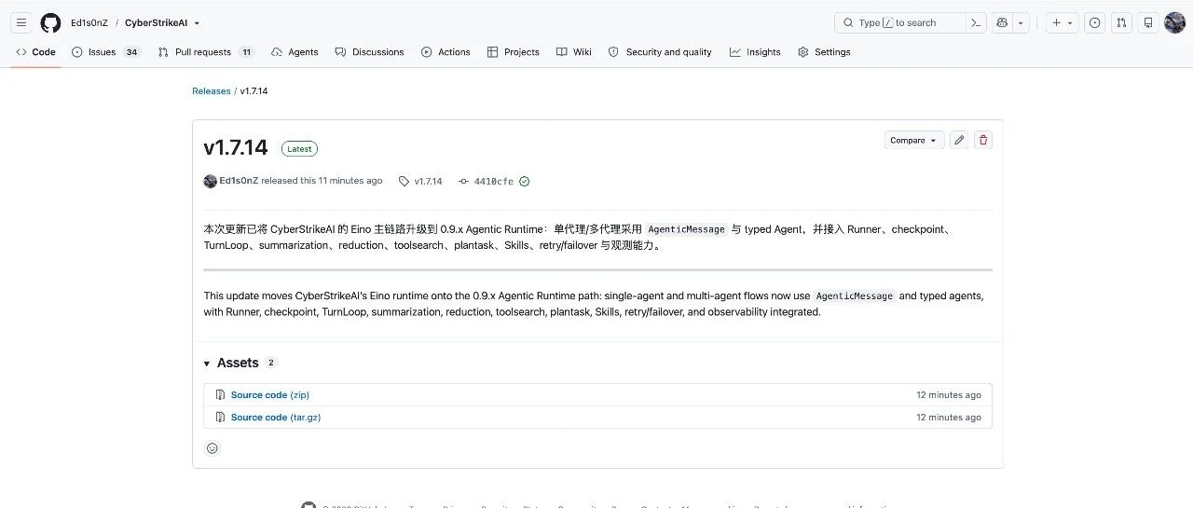Click the English AgenticMessage code text

(855, 296)
